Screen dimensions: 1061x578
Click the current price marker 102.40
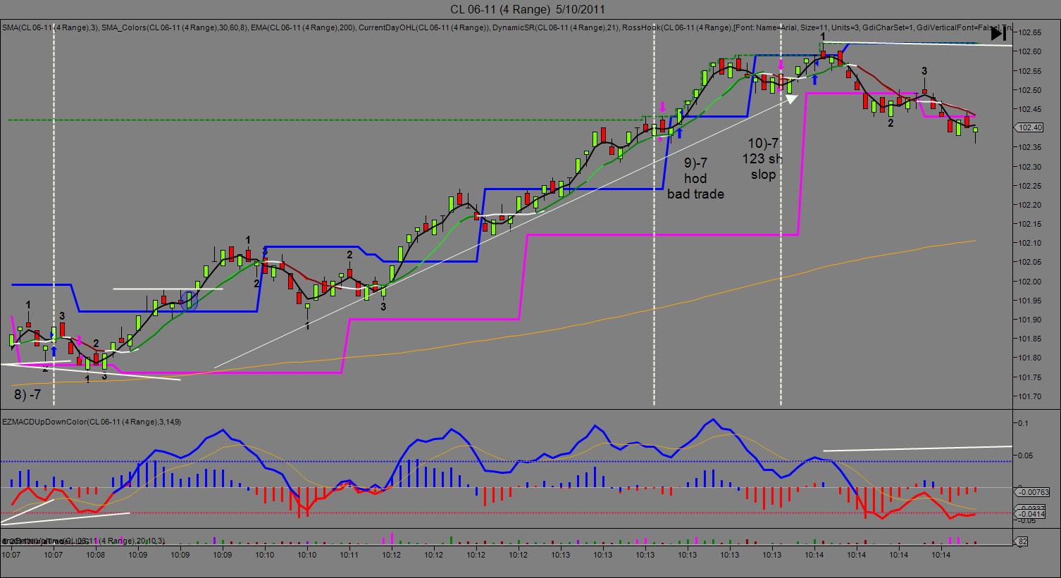(x=1029, y=127)
